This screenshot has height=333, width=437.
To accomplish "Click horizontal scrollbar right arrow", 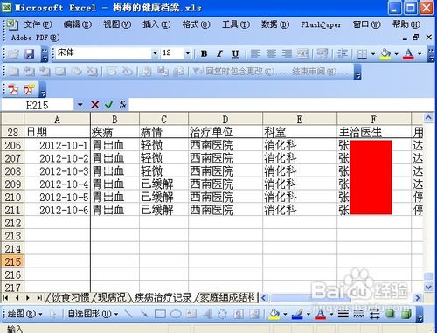I will [x=418, y=298].
